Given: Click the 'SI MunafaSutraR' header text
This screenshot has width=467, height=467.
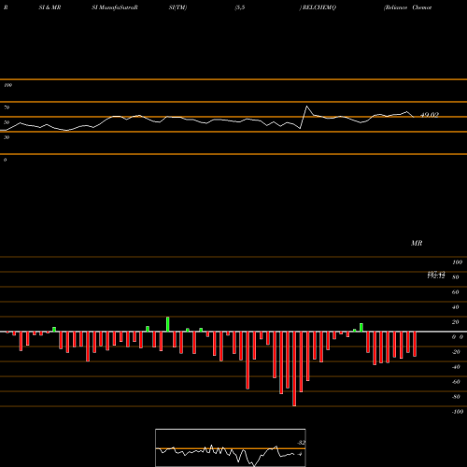Looking at the screenshot, I should (115, 7).
